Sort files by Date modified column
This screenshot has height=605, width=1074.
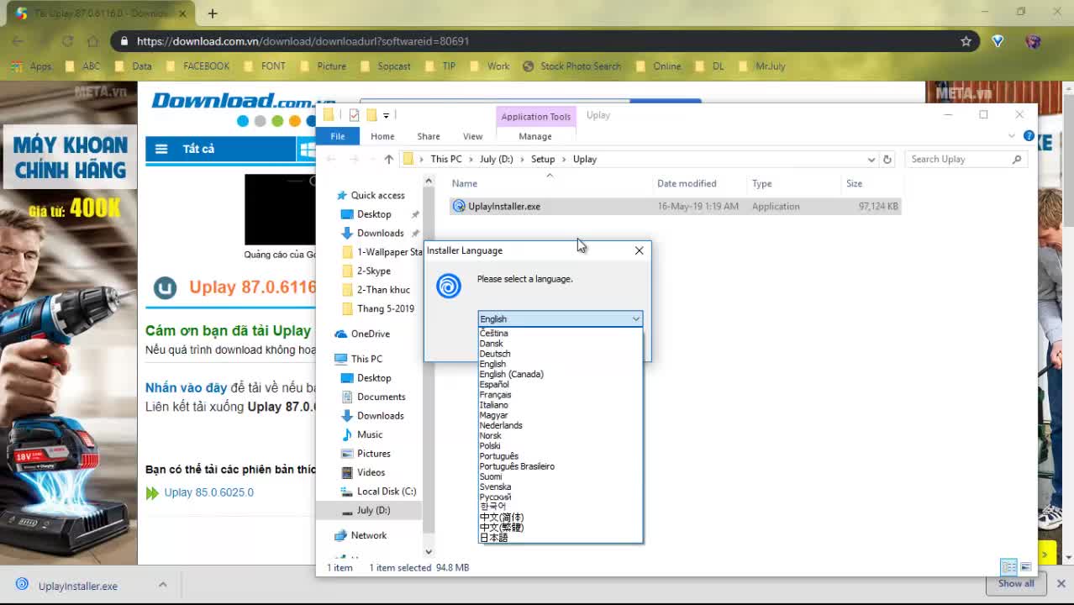tap(687, 183)
